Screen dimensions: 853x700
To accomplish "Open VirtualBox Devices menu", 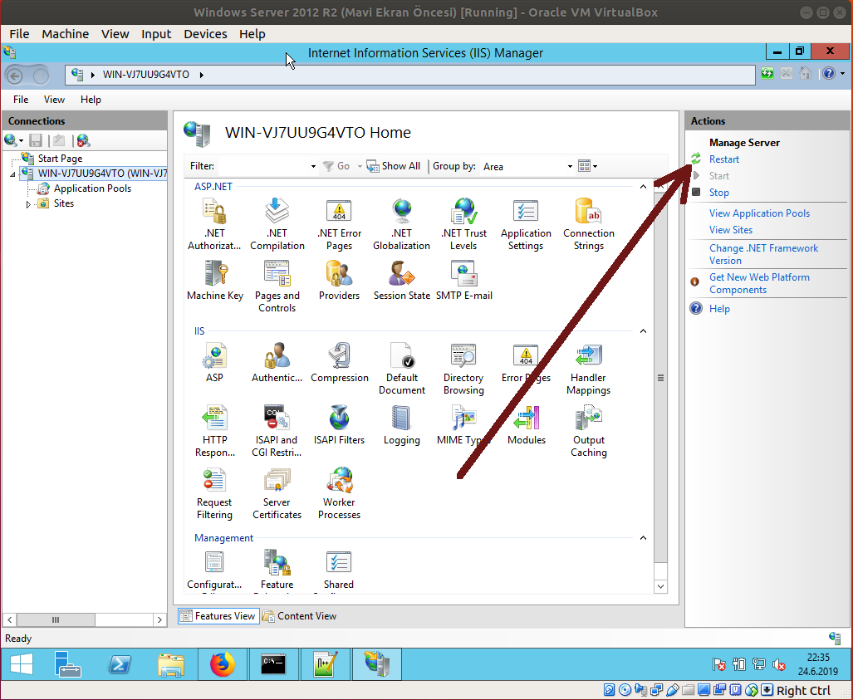I will (x=205, y=34).
